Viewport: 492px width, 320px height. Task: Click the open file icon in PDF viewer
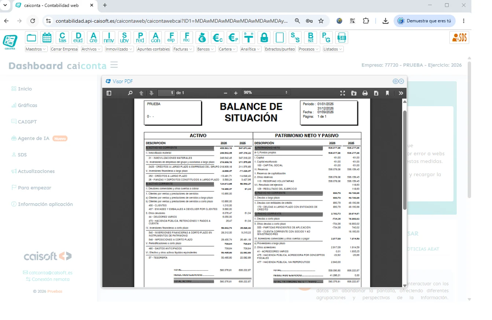point(353,93)
